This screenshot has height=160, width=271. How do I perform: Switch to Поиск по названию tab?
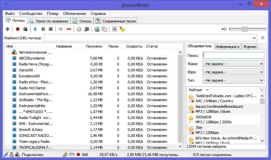49,21
